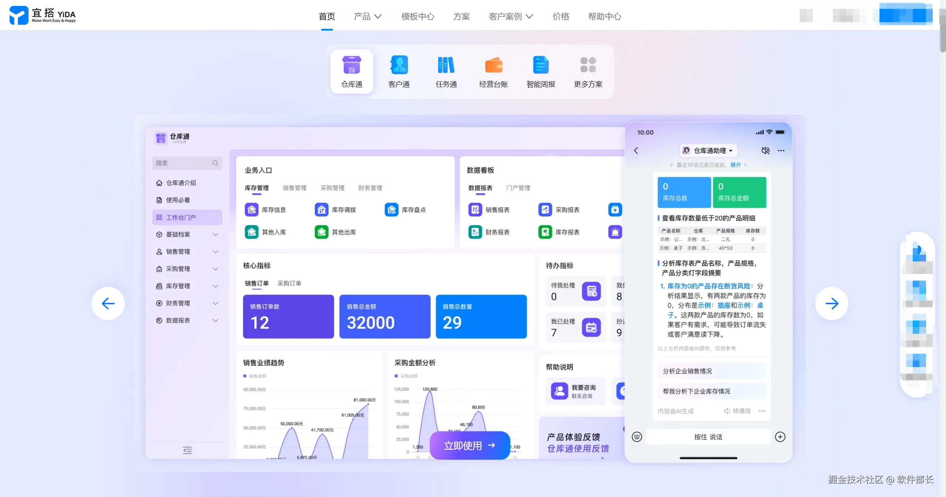Click the 更多方案 grid icon
Screen dimensions: 946x497
[588, 65]
